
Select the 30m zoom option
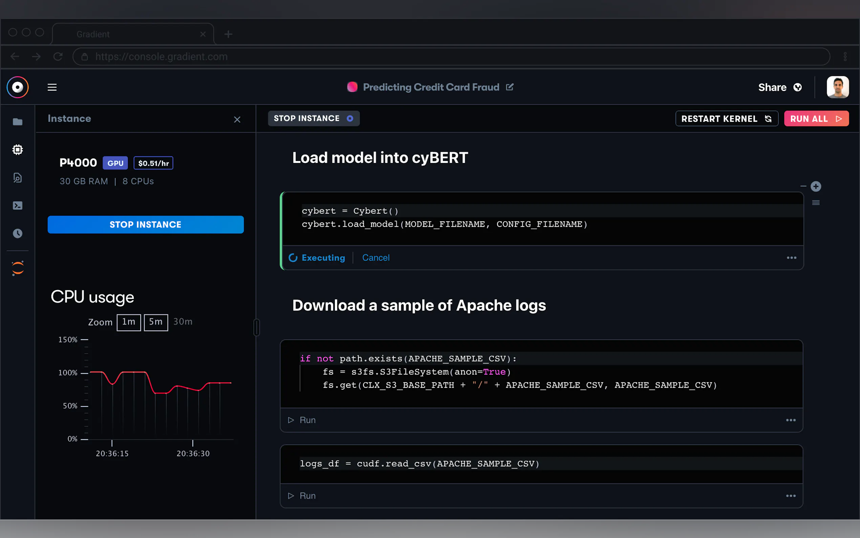[x=183, y=322]
